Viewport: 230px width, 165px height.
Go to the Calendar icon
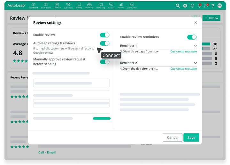(57, 5)
